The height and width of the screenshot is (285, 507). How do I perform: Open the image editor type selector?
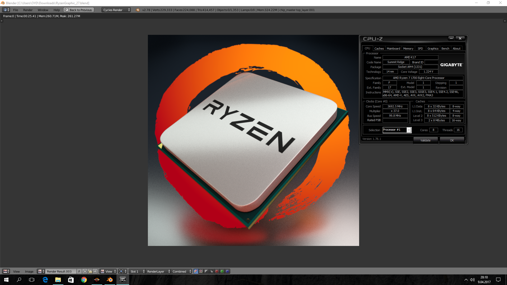tap(6, 271)
